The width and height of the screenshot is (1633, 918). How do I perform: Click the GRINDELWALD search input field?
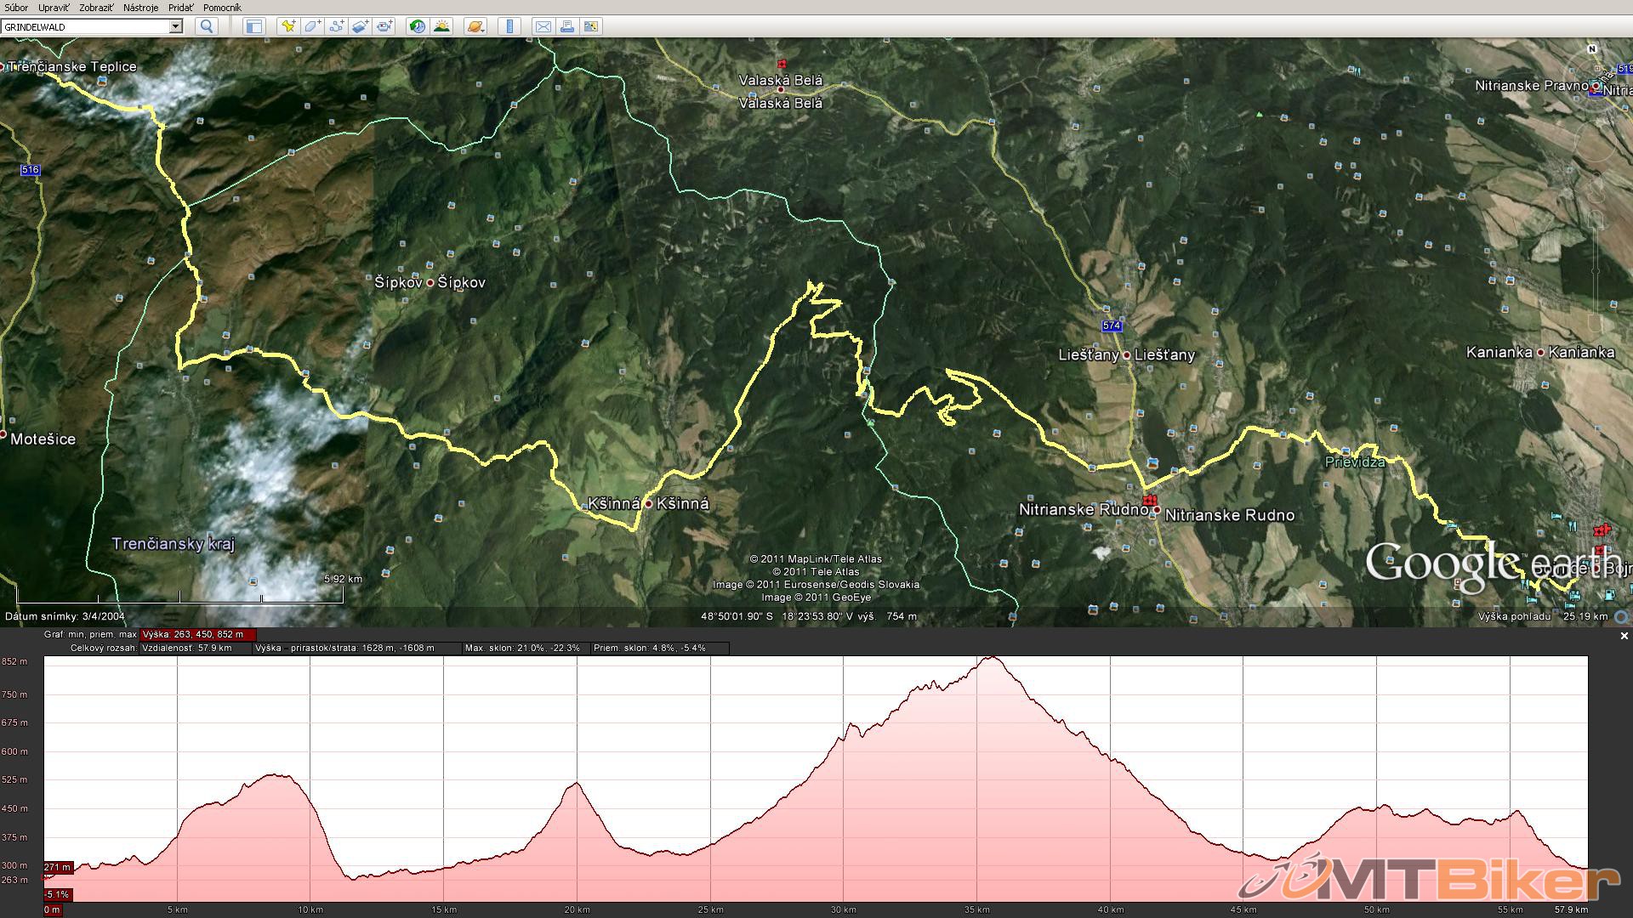tap(85, 26)
